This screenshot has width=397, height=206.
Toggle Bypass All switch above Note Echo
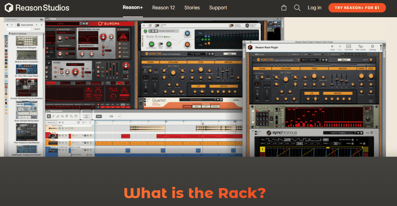click(157, 26)
